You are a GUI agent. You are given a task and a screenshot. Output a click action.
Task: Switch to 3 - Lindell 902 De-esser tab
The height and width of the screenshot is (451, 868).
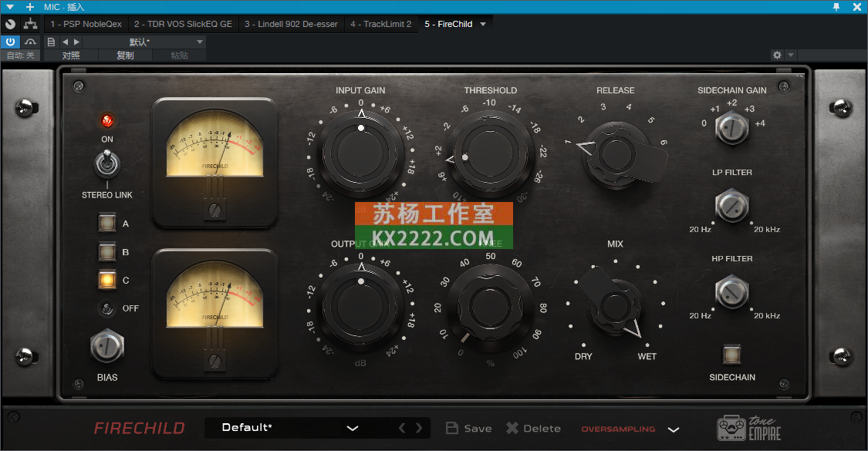(x=291, y=24)
